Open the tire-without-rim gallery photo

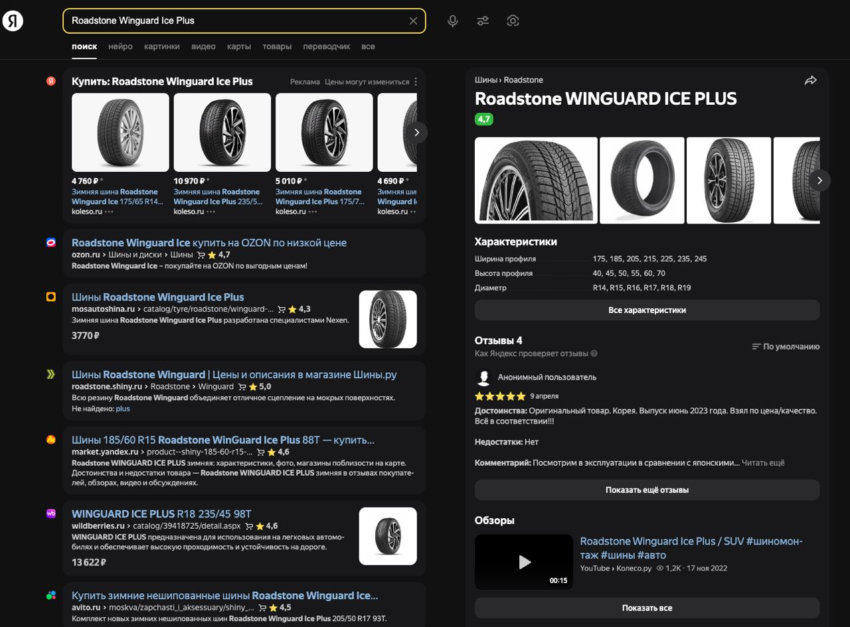coord(642,180)
